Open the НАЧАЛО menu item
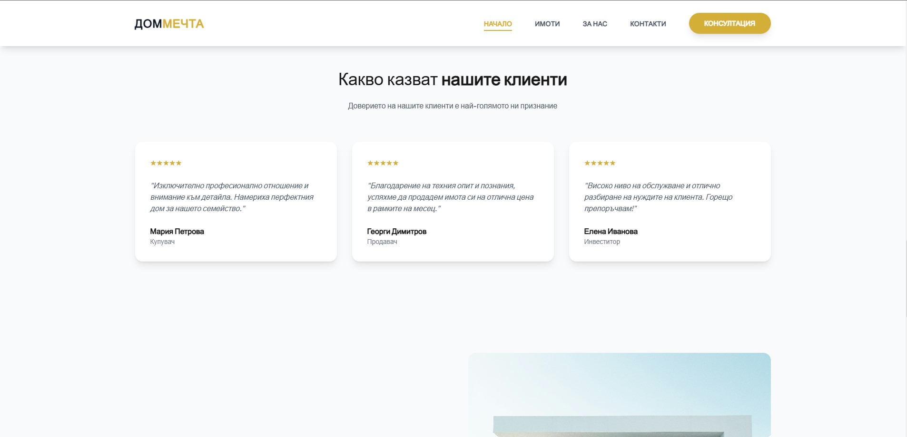This screenshot has height=437, width=907. click(x=498, y=23)
